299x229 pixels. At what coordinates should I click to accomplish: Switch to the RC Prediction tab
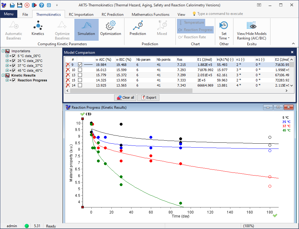click(x=113, y=14)
